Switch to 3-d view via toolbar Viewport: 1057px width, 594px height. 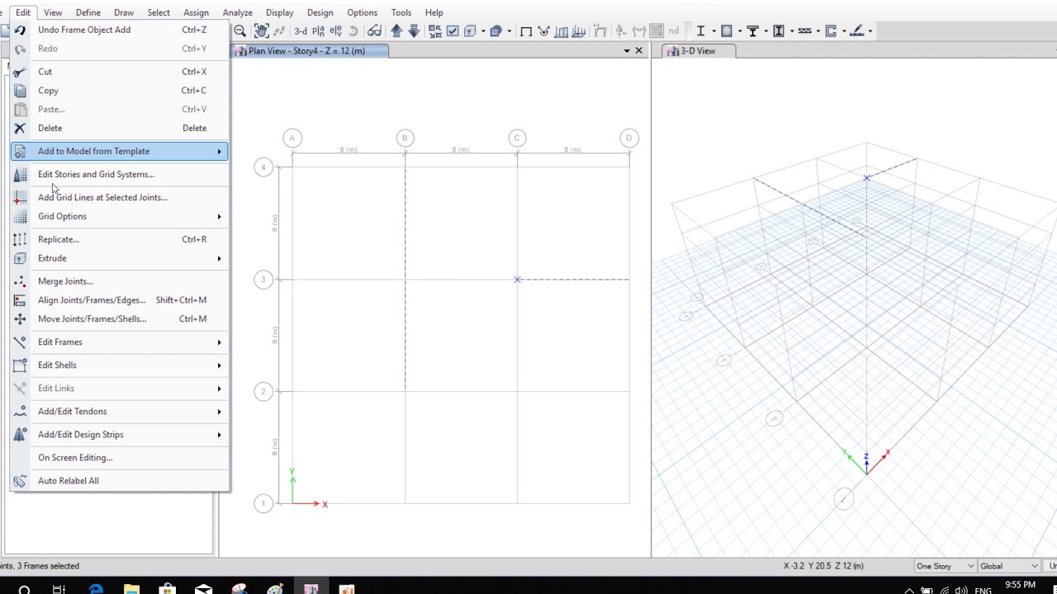[x=300, y=31]
